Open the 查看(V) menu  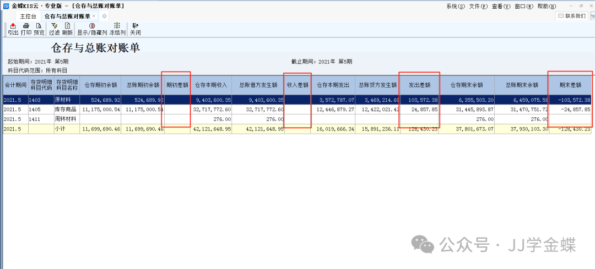coord(500,6)
